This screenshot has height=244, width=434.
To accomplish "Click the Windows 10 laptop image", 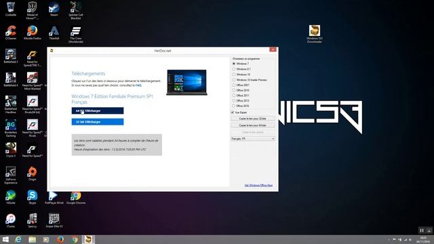I will click(x=187, y=83).
